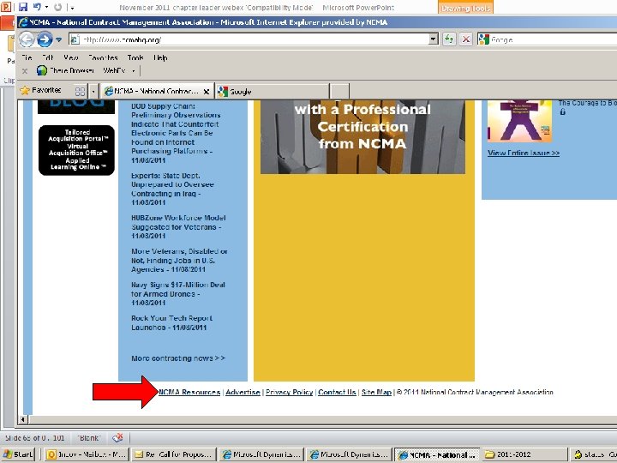Open the Tailored Acquisition Portal black box
The width and height of the screenshot is (617, 463).
77,150
